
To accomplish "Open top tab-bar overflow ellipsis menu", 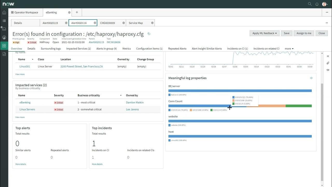I will tap(327, 12).
